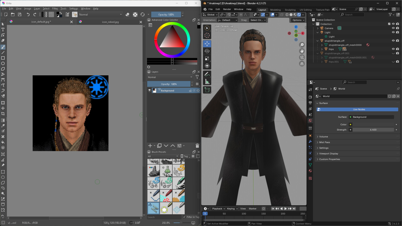Click the Use Nodes button
Image resolution: width=402 pixels, height=226 pixels.
357,109
